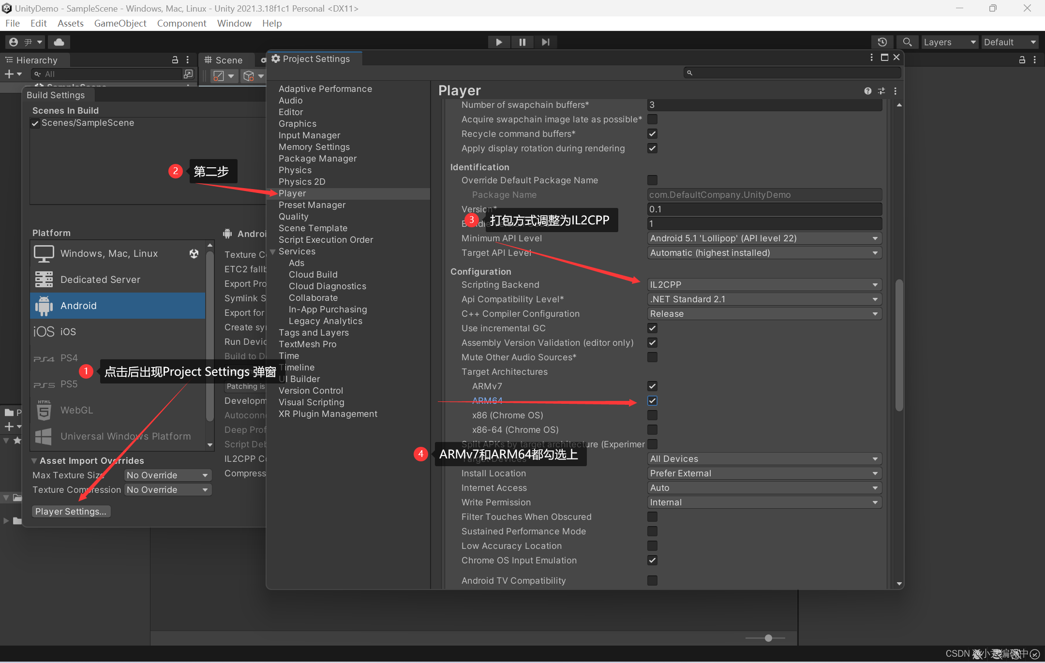Toggle Mute Other Audio Sources checkbox
Viewport: 1045px width, 663px height.
click(652, 357)
